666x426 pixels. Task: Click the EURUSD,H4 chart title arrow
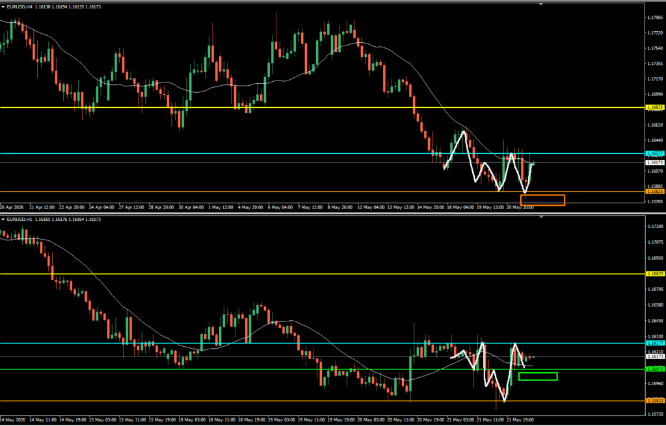point(3,6)
